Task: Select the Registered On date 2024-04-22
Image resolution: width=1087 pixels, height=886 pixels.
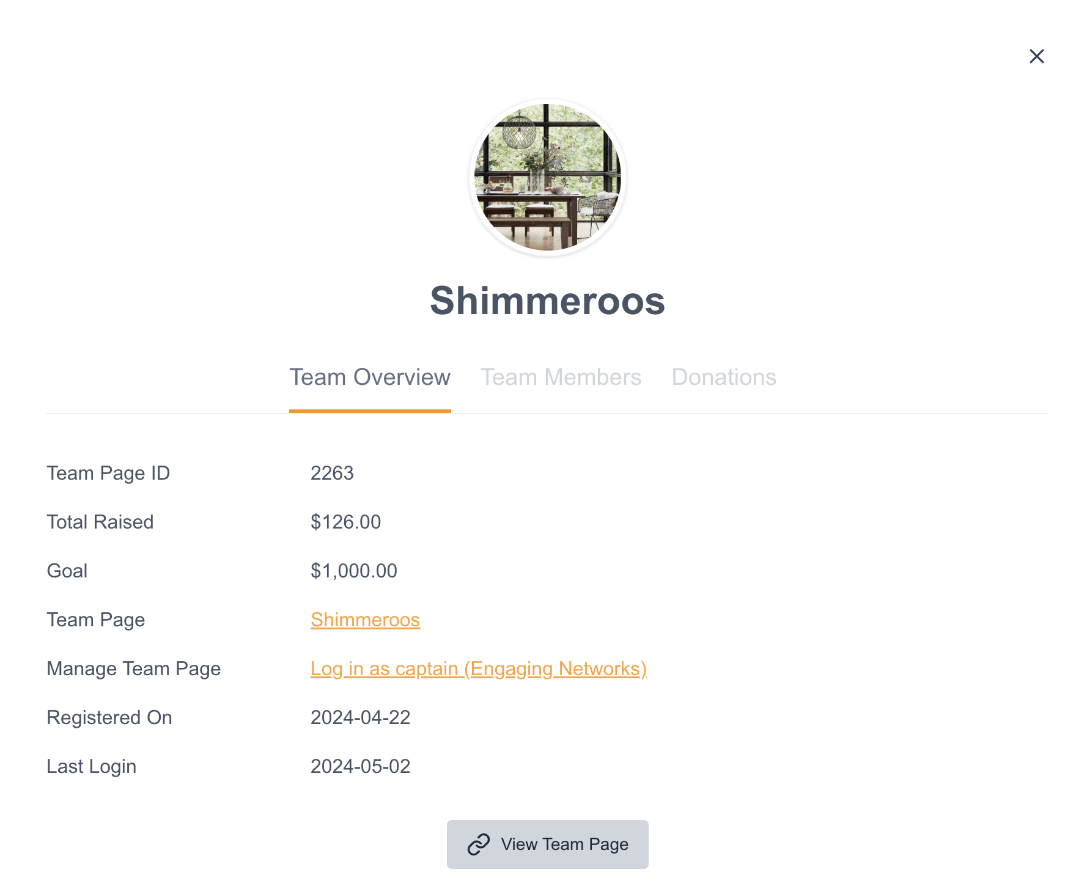Action: pyautogui.click(x=360, y=717)
